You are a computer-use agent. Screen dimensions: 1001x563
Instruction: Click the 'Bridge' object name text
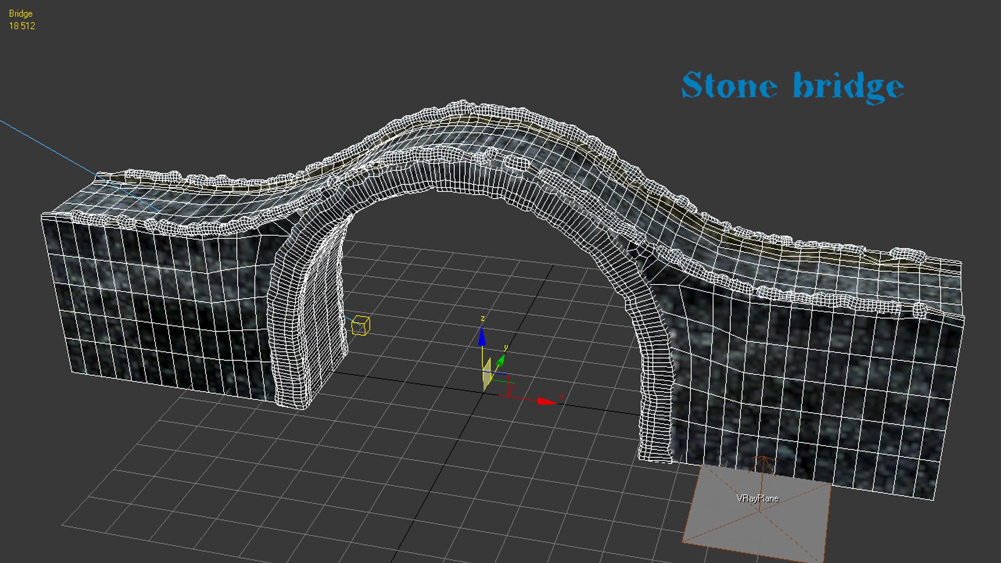pyautogui.click(x=21, y=14)
